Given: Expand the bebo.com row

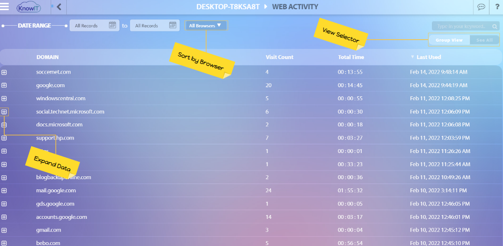Looking at the screenshot, I should [4, 243].
